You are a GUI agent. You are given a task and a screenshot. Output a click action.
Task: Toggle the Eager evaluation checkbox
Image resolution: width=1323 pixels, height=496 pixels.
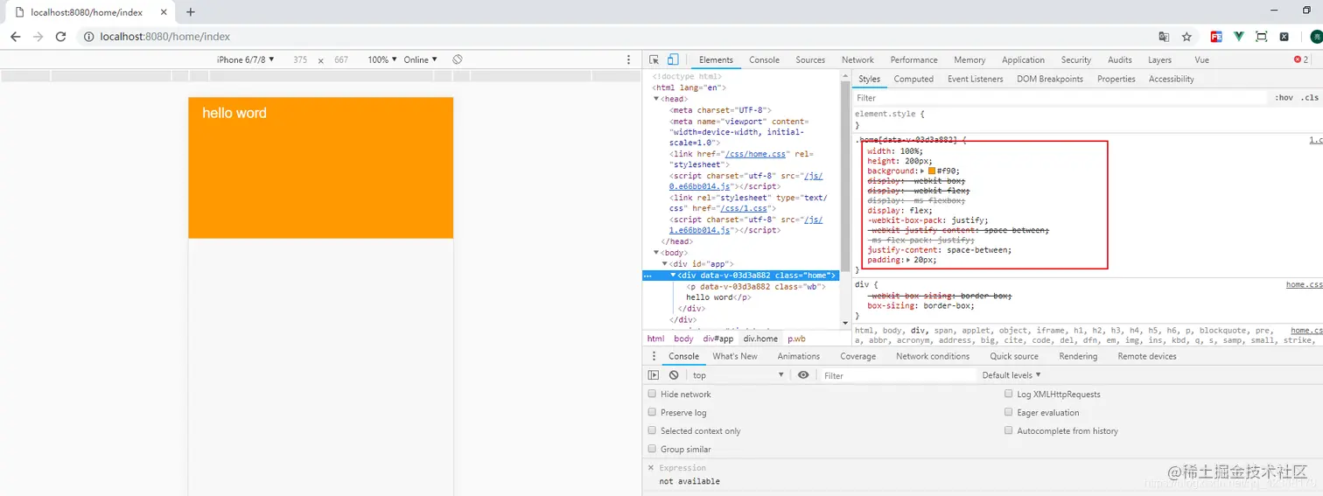[1008, 412]
